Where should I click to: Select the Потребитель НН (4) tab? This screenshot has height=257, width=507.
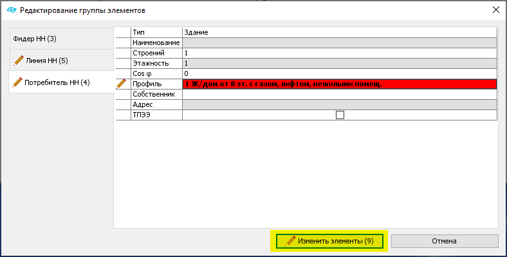click(x=61, y=82)
